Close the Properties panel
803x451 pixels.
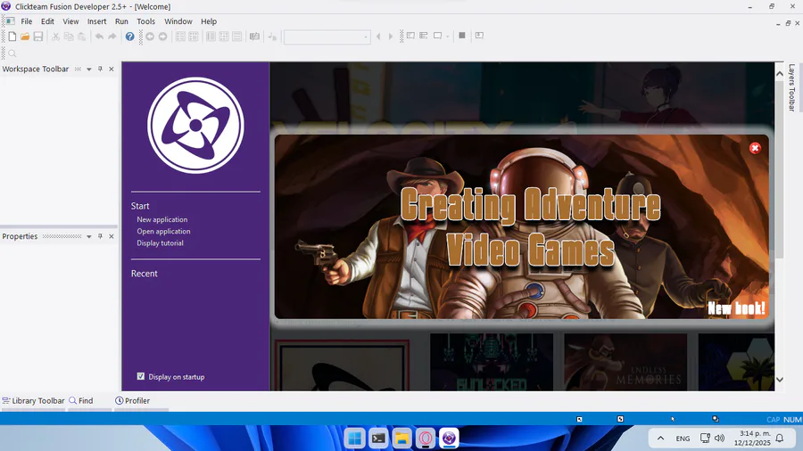point(112,236)
